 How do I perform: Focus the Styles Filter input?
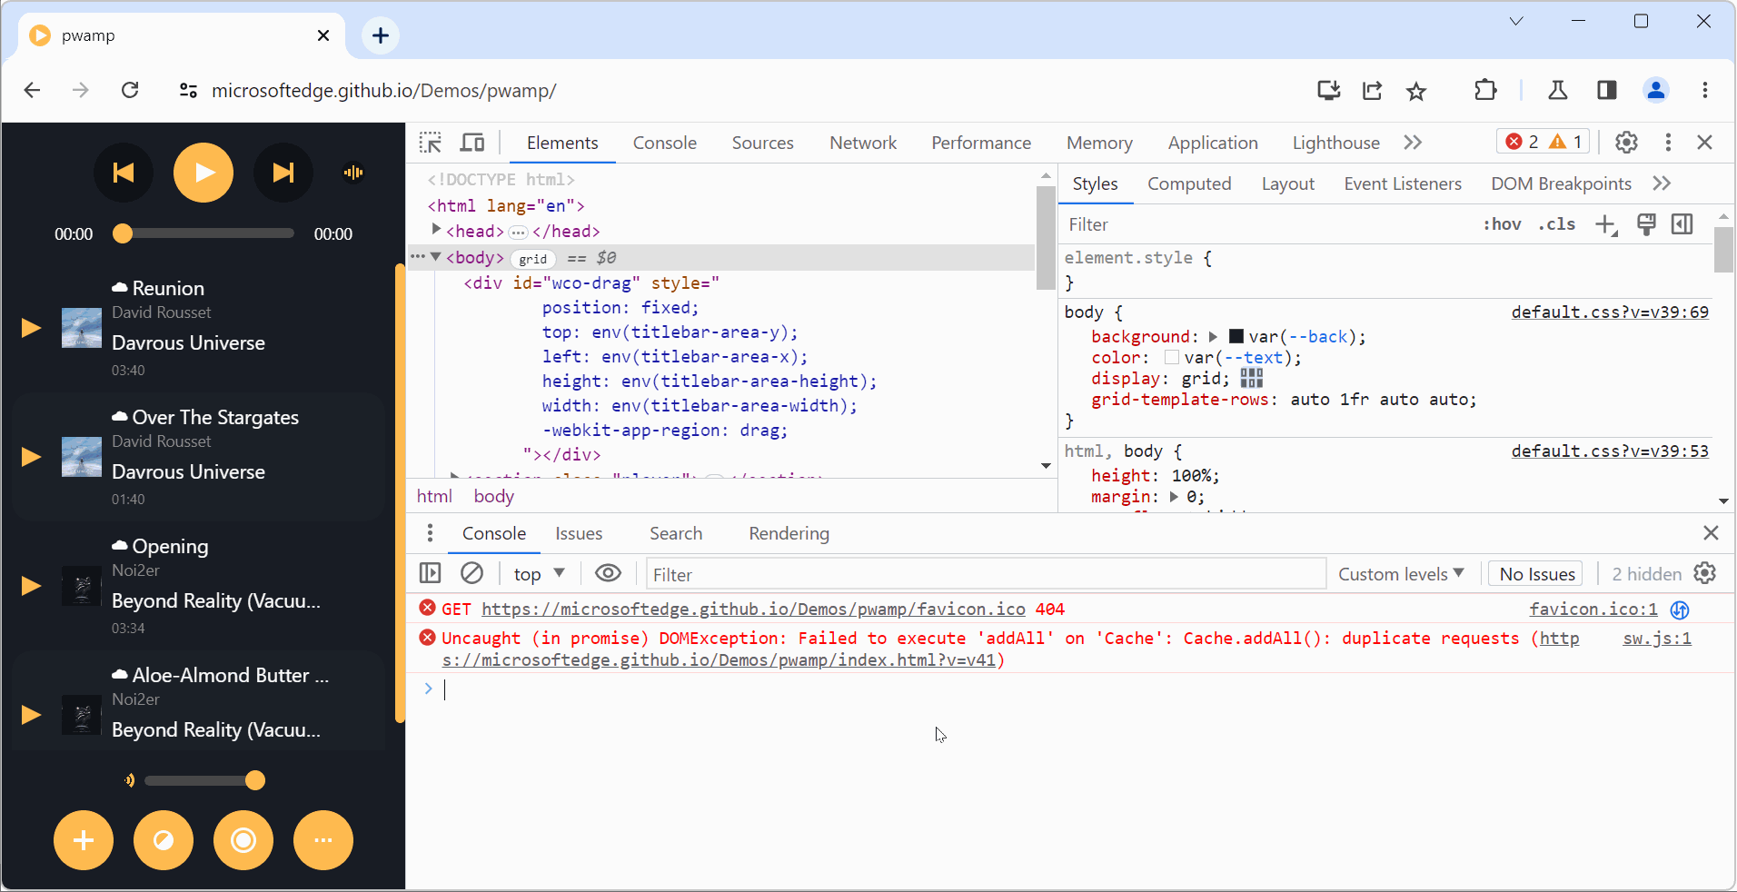pos(1267,224)
